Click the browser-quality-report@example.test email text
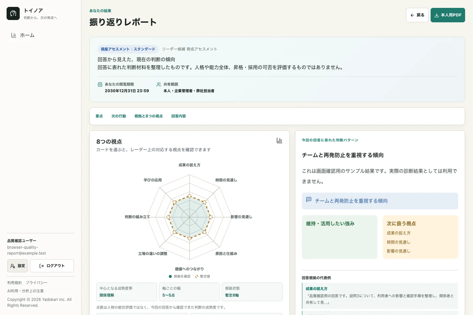The image size is (473, 315). (x=27, y=250)
